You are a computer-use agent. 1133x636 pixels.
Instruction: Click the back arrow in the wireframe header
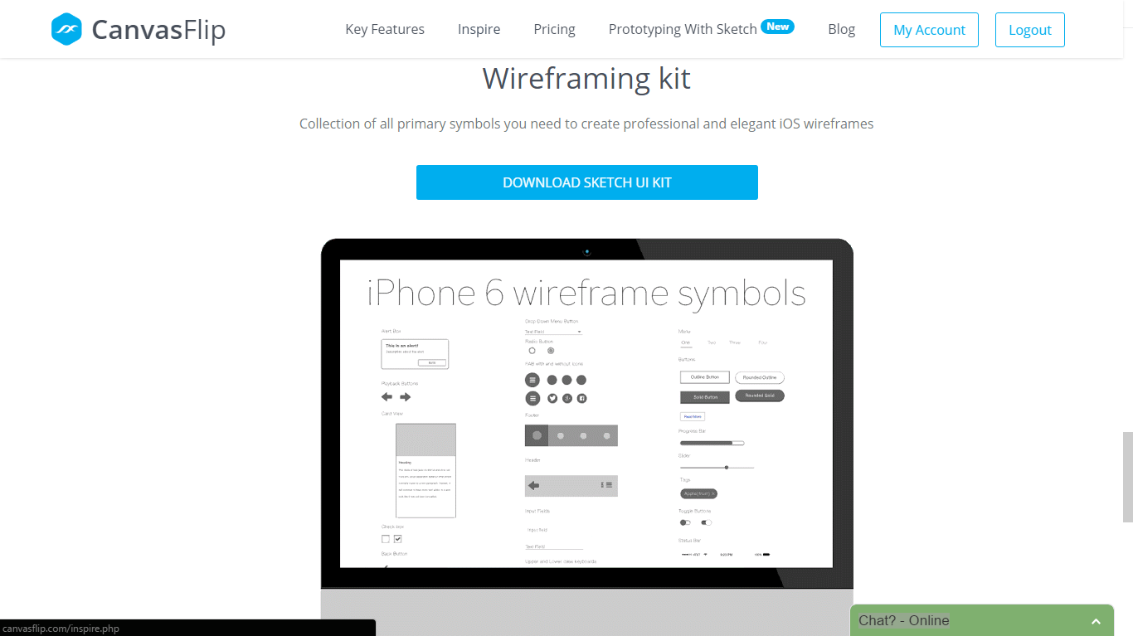pos(534,485)
